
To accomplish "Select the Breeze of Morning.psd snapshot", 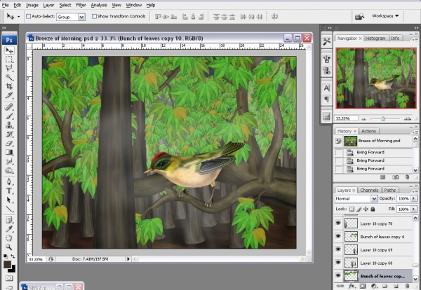I will tap(373, 141).
